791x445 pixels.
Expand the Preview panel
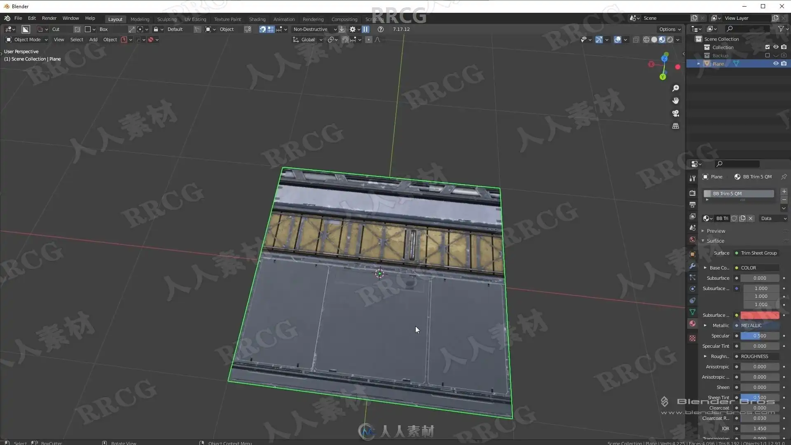point(716,231)
